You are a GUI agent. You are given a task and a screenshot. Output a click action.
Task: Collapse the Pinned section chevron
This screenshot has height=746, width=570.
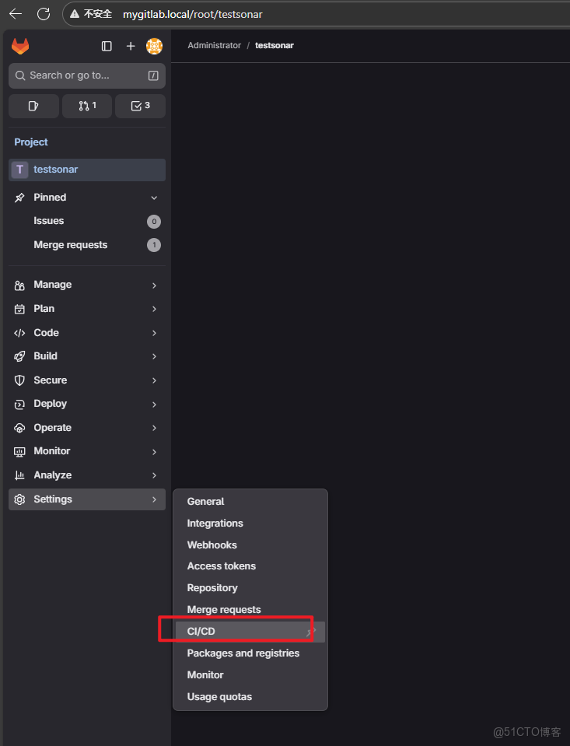pos(154,198)
